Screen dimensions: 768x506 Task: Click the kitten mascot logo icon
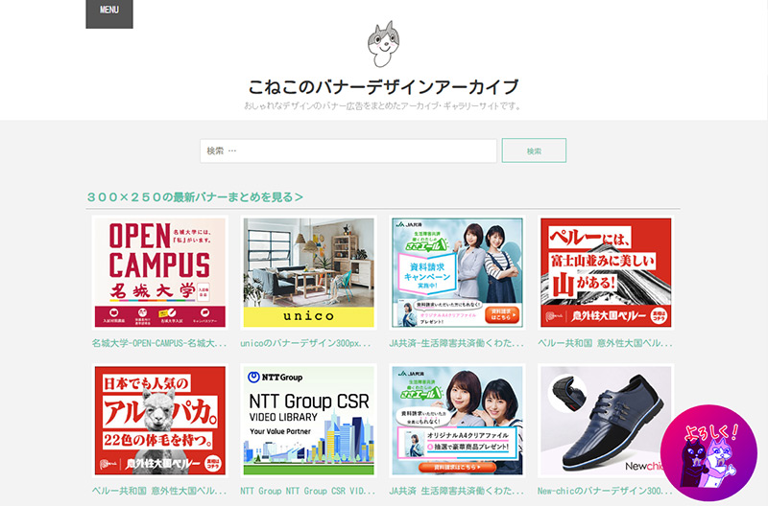pyautogui.click(x=383, y=44)
